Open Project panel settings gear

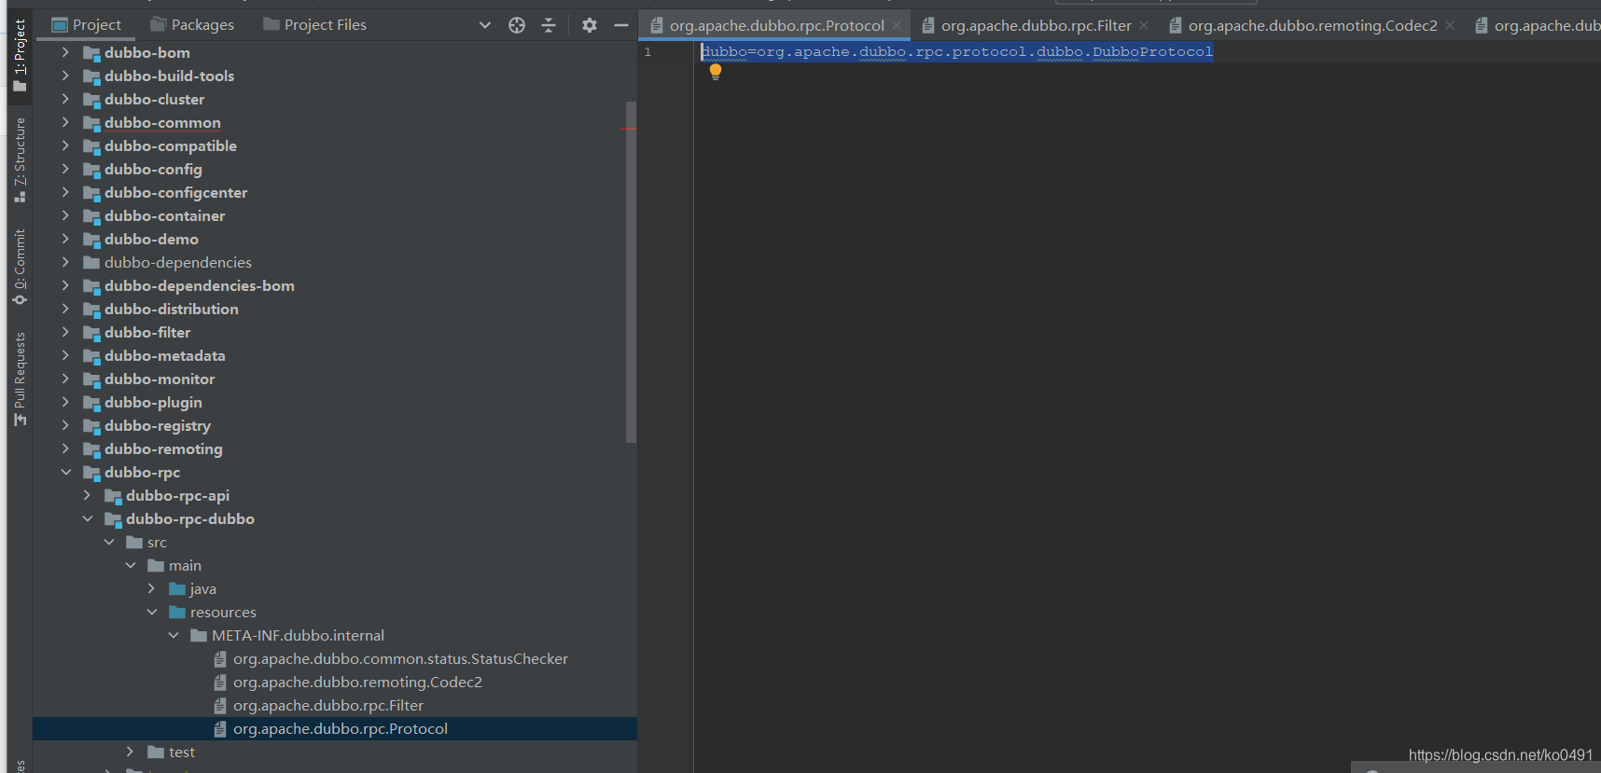[x=590, y=25]
